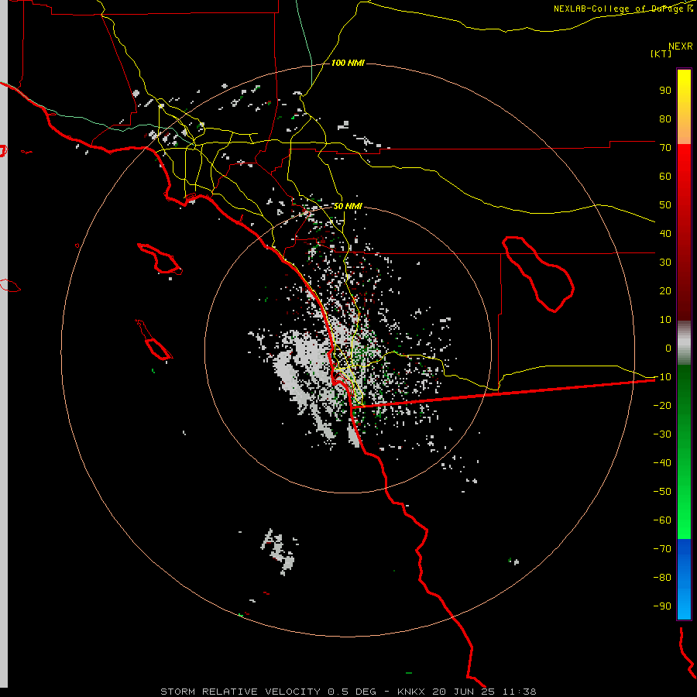This screenshot has height=697, width=697.
Task: Click the 20 value on velocity scale
Action: click(665, 290)
